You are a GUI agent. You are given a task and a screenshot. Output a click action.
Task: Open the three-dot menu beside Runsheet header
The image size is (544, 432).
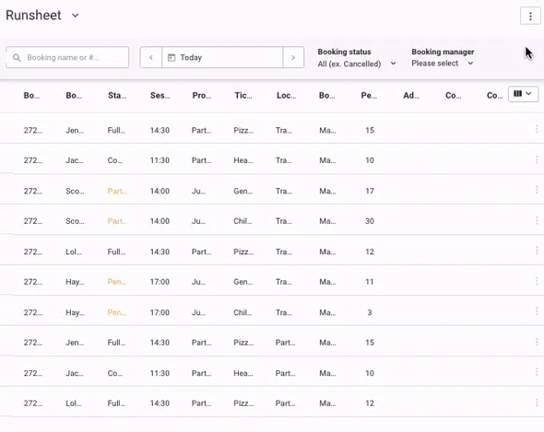coord(530,16)
